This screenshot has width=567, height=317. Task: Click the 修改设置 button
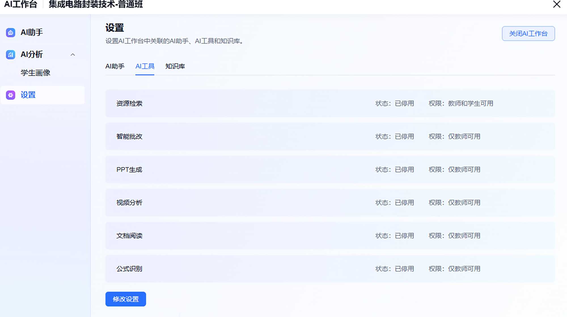(x=126, y=299)
